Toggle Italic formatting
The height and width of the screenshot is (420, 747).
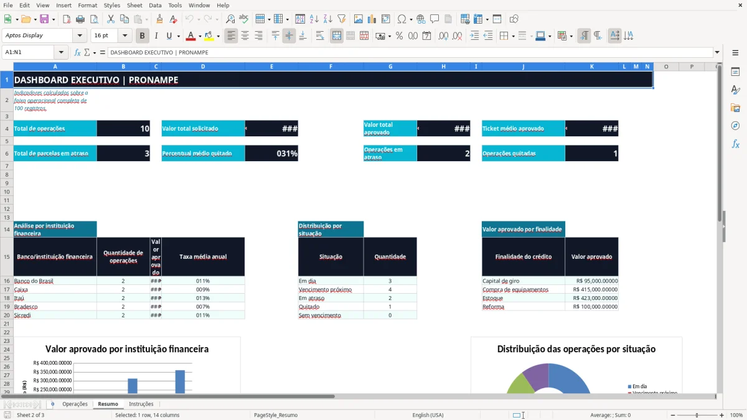click(156, 36)
